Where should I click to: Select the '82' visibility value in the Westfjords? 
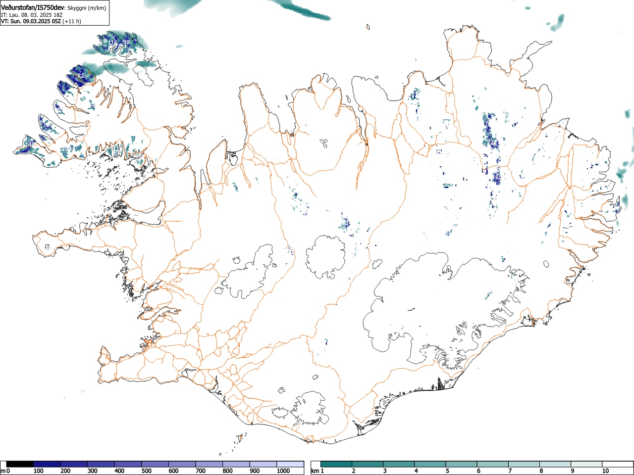pyautogui.click(x=81, y=76)
